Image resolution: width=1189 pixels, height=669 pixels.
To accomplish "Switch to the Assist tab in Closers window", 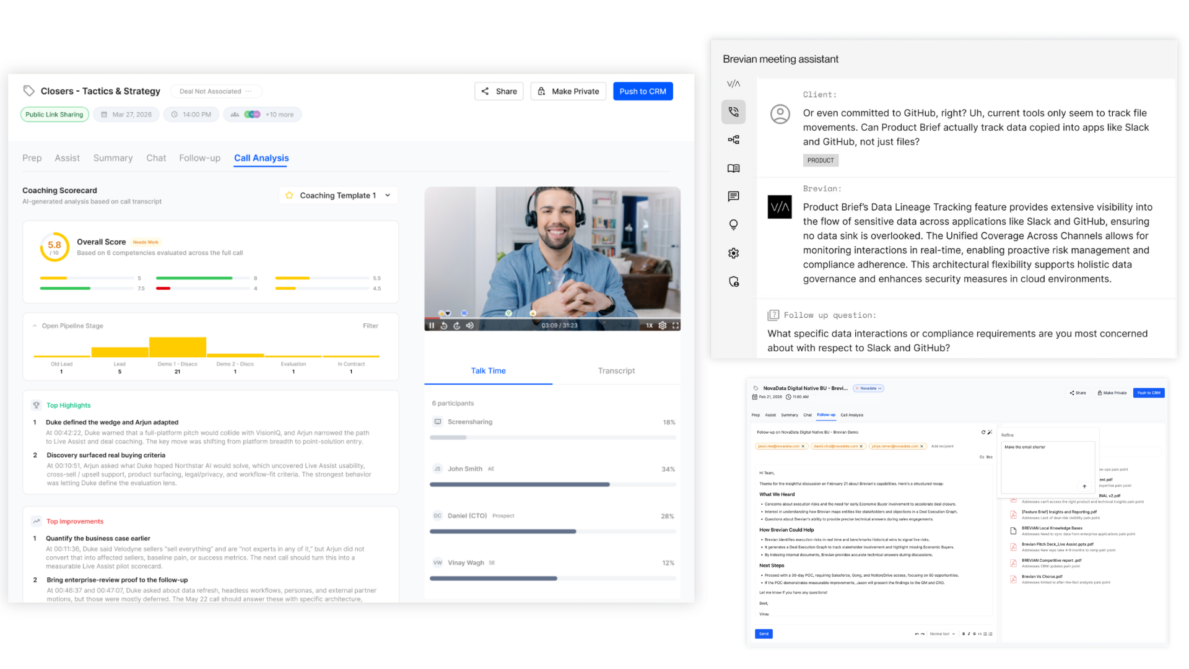I will [x=67, y=158].
